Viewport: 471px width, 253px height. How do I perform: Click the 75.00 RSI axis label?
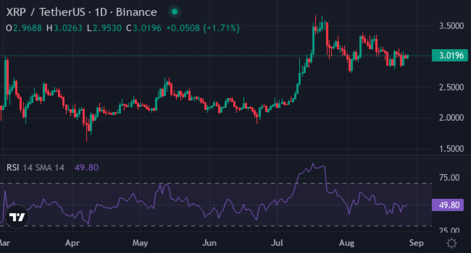(449, 178)
